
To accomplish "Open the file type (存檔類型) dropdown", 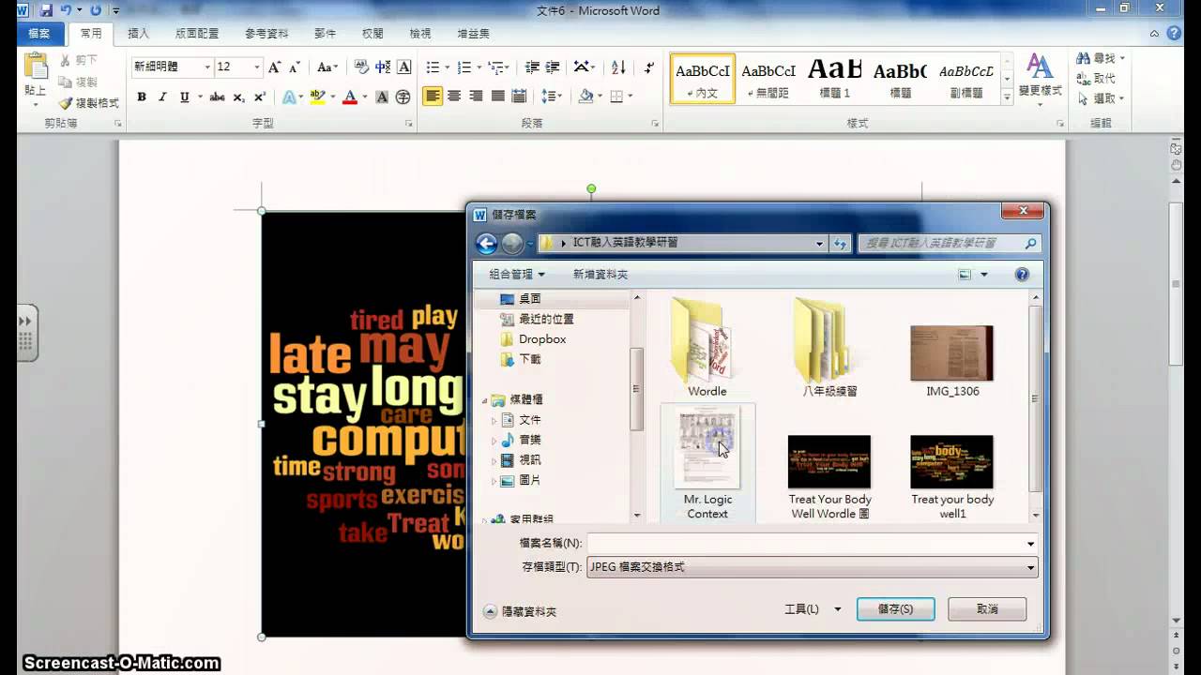I will click(1030, 567).
